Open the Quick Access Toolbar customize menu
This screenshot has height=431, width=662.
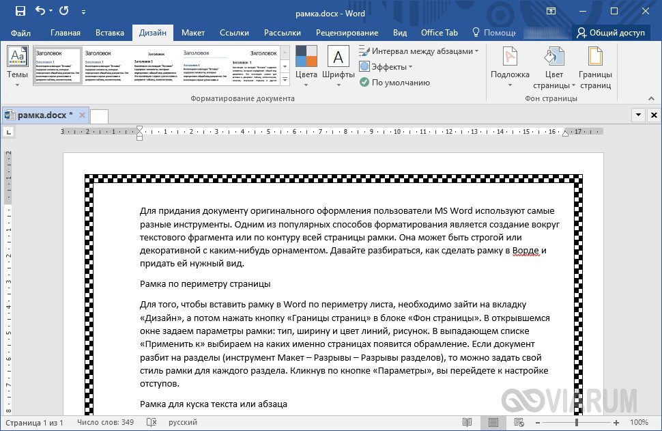pos(83,12)
